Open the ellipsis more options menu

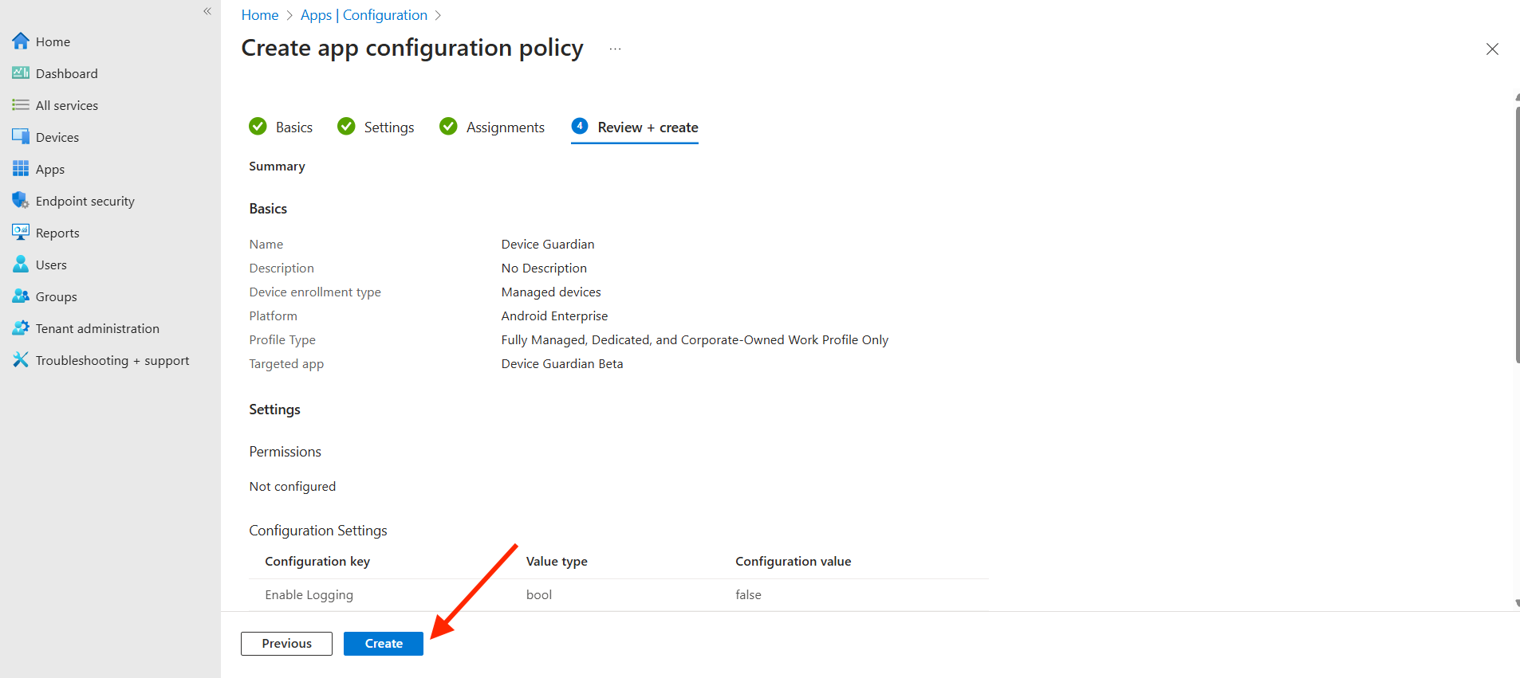coord(615,49)
